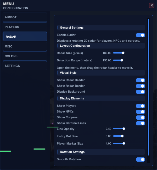Select the RADAR tab
Screen dimensions: 157x170
[25, 37]
